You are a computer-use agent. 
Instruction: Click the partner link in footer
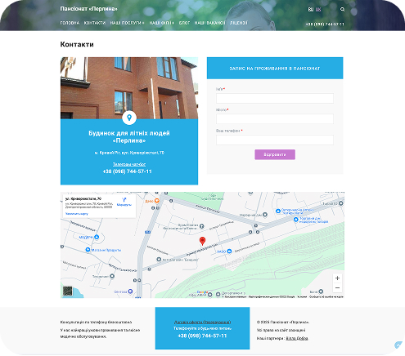pos(297,338)
